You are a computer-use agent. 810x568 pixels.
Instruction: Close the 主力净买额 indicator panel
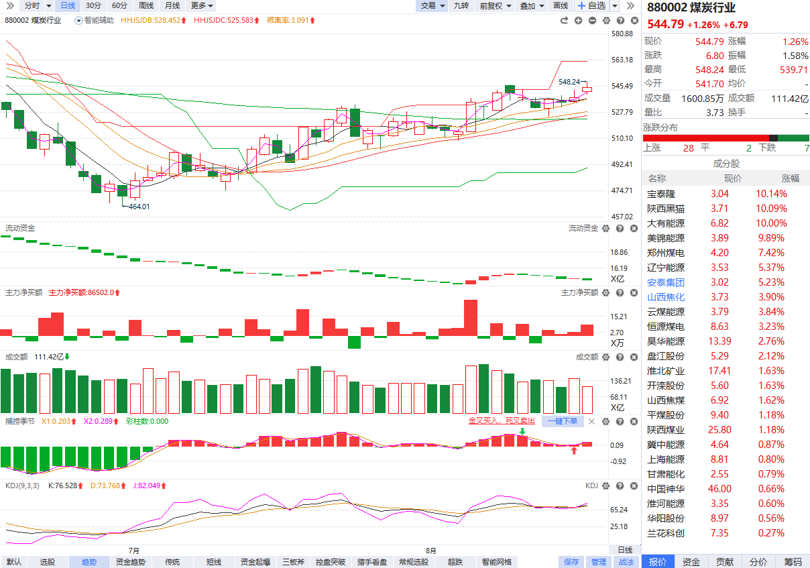click(632, 293)
